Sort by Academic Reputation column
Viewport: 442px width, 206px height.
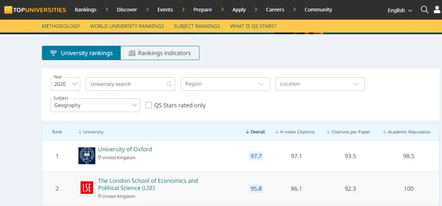[x=406, y=132]
